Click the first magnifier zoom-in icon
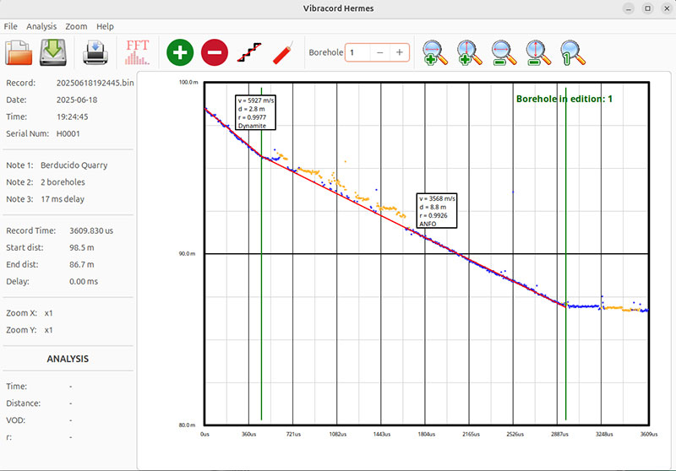 (x=436, y=53)
